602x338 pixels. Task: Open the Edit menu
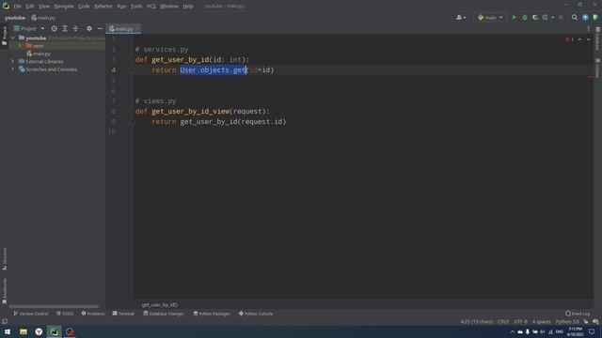pos(30,7)
